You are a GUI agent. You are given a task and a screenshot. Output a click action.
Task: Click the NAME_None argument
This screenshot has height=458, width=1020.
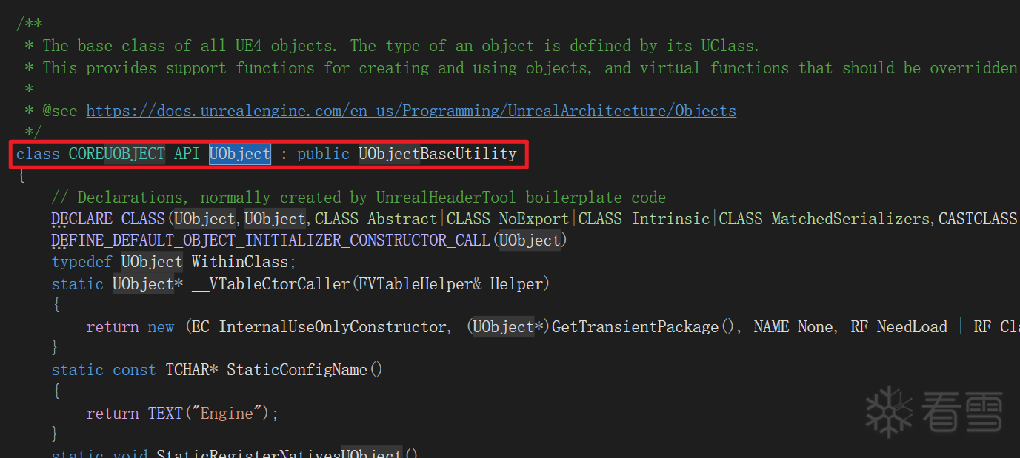pos(793,327)
